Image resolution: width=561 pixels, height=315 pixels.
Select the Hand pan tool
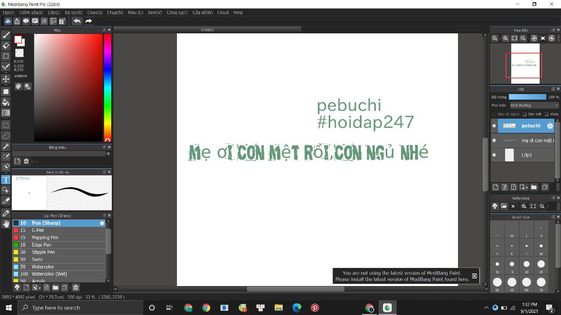5,224
